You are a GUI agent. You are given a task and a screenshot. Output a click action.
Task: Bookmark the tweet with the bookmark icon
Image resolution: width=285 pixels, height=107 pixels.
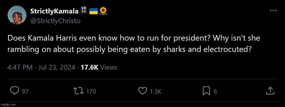point(206,91)
